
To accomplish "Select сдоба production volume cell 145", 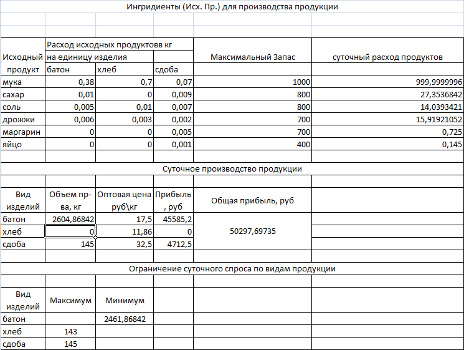I will coord(70,244).
